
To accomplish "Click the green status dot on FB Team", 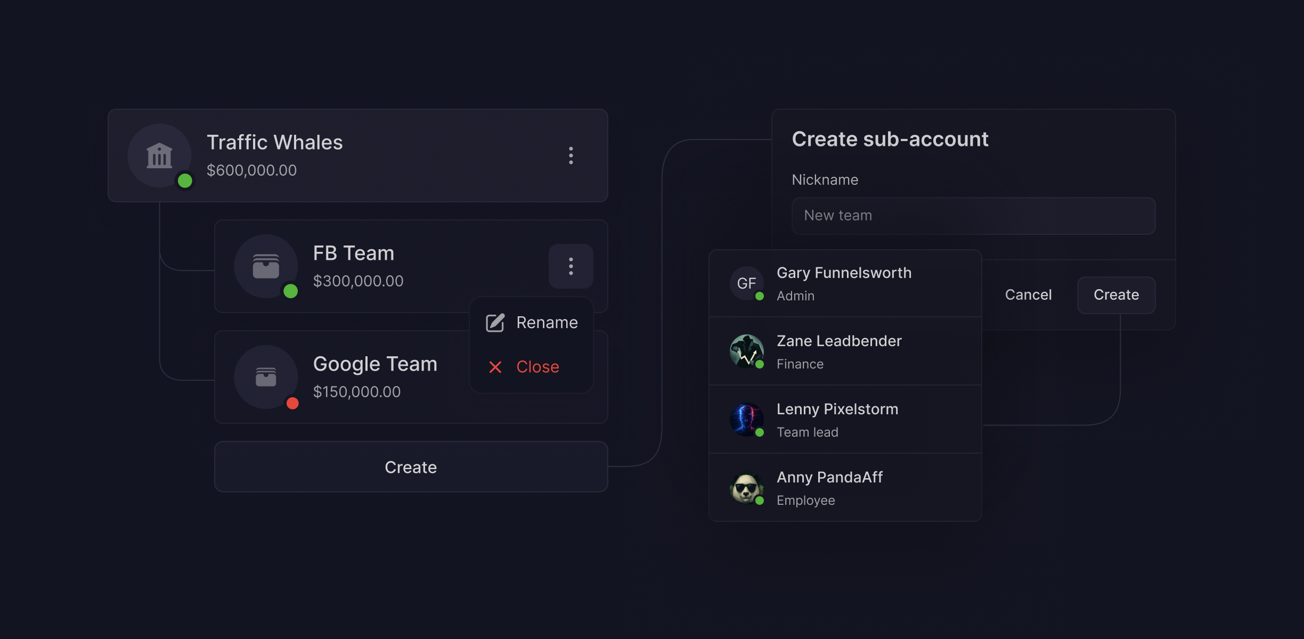I will (x=290, y=291).
